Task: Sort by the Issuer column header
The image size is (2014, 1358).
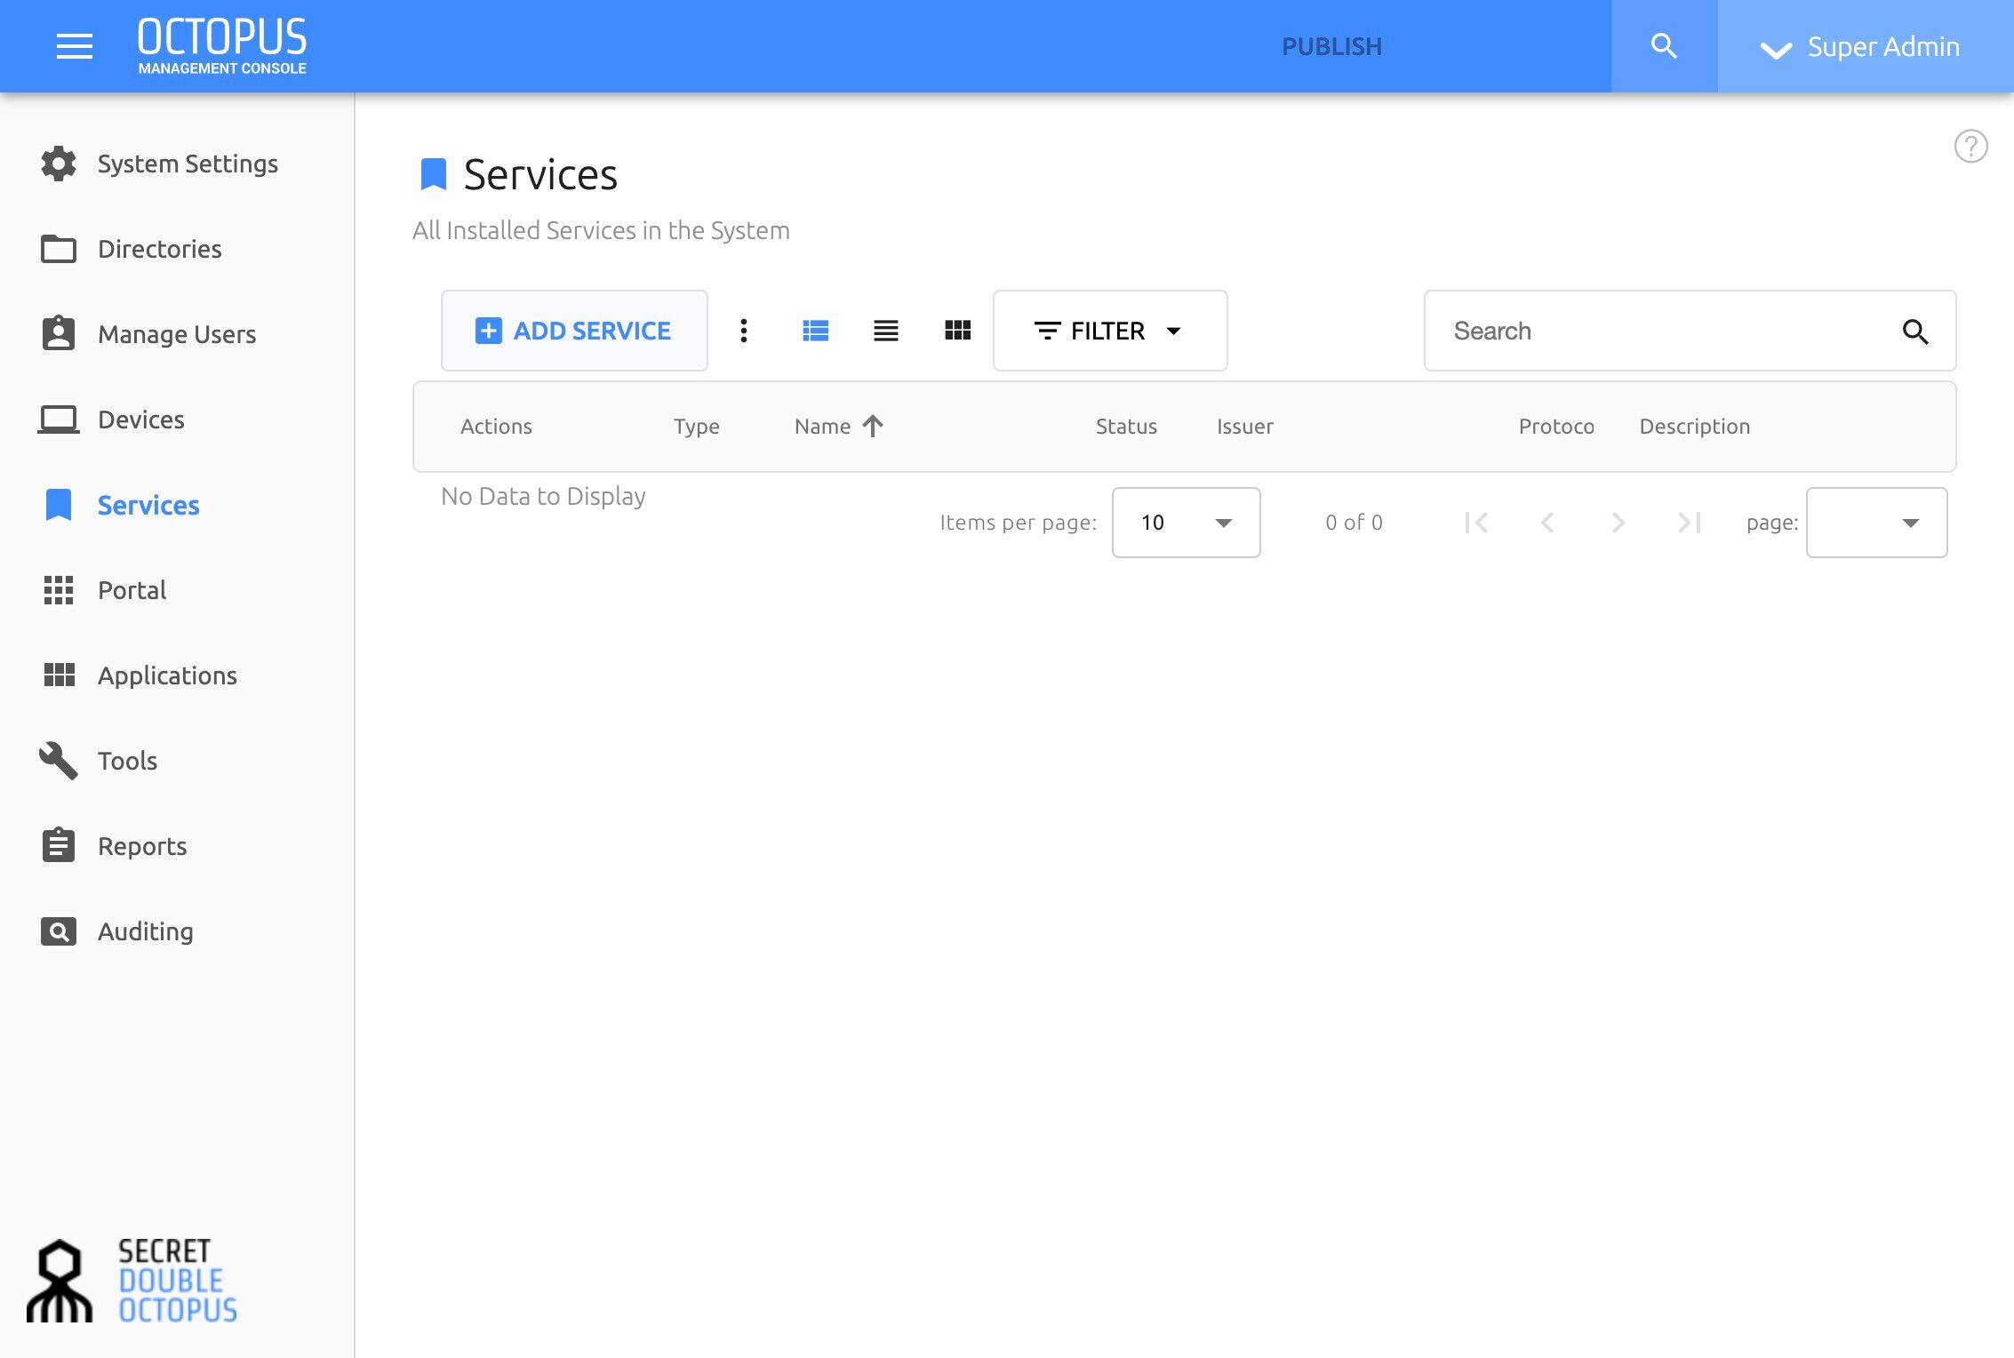Action: (x=1245, y=427)
